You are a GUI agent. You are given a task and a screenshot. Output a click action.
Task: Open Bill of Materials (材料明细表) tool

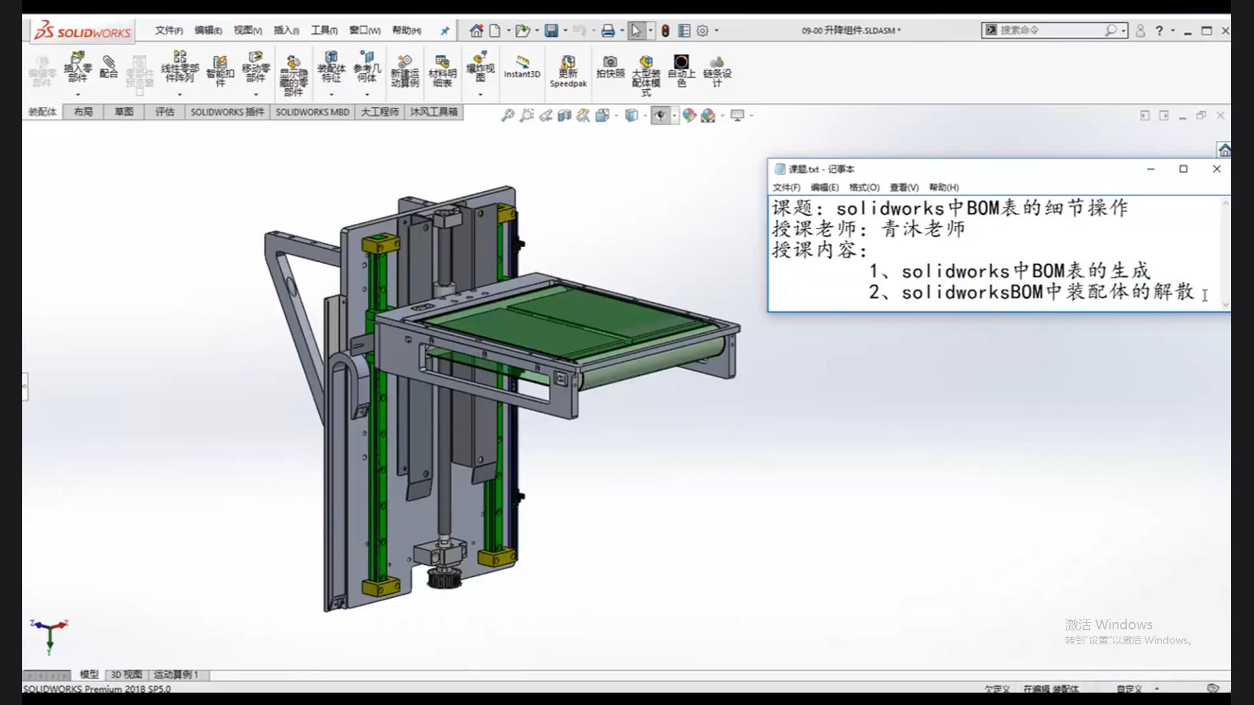click(442, 70)
